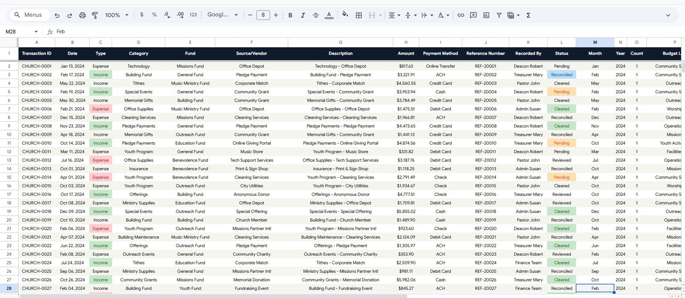This screenshot has width=685, height=298.
Task: Click Online Transfer payment method cell
Action: coord(441,66)
